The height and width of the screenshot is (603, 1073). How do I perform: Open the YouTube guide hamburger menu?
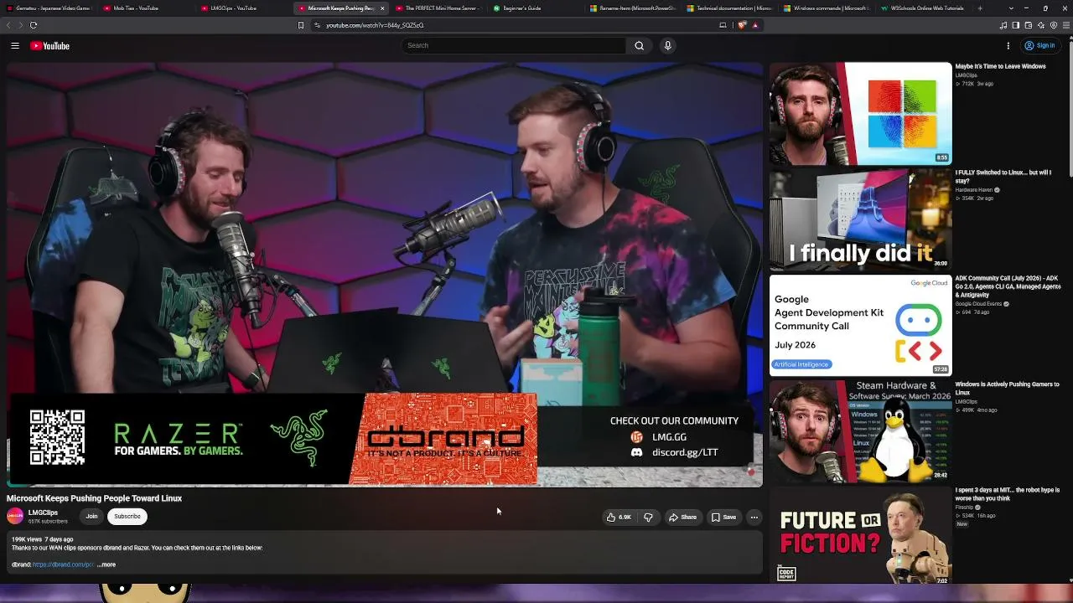click(15, 46)
